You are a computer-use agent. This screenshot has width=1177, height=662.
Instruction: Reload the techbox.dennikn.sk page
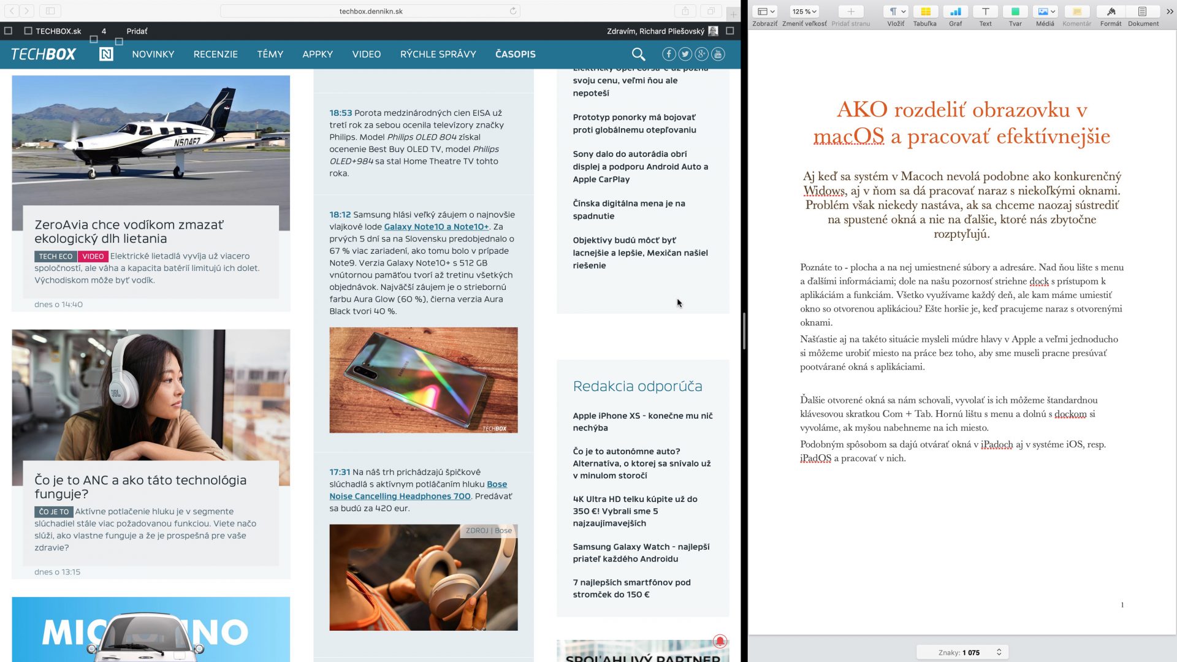click(513, 11)
